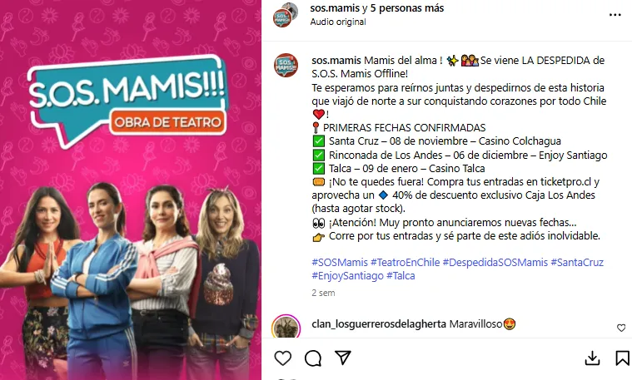Like the clan_losguerrerosdelagherta comment

pyautogui.click(x=621, y=328)
